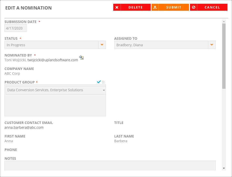Click the scrollbar up arrow
This screenshot has height=177, width=232.
click(224, 21)
